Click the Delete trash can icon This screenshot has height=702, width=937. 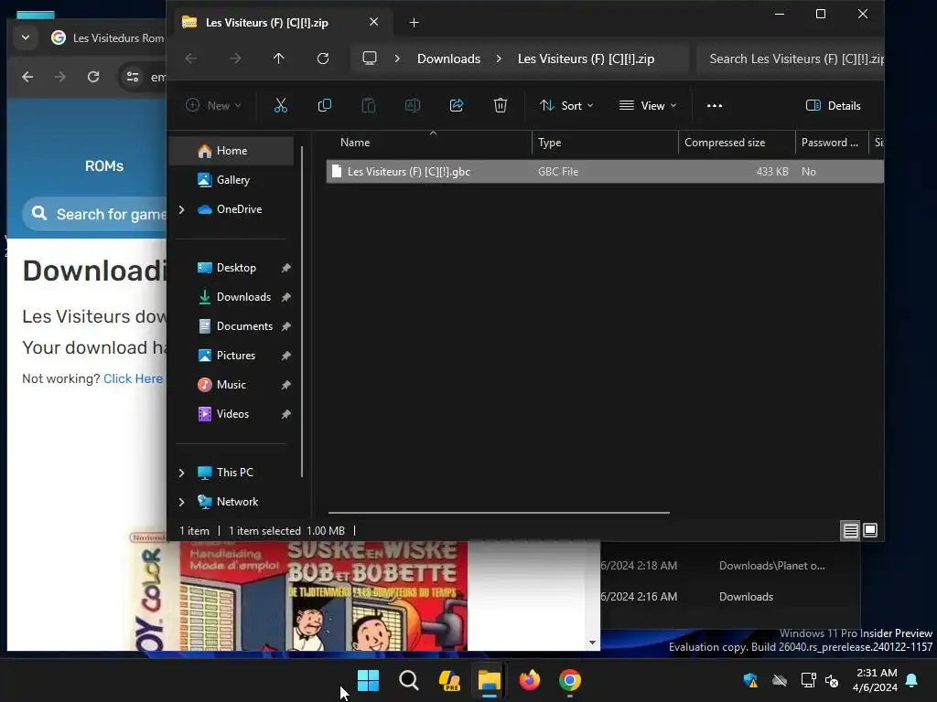click(x=501, y=106)
